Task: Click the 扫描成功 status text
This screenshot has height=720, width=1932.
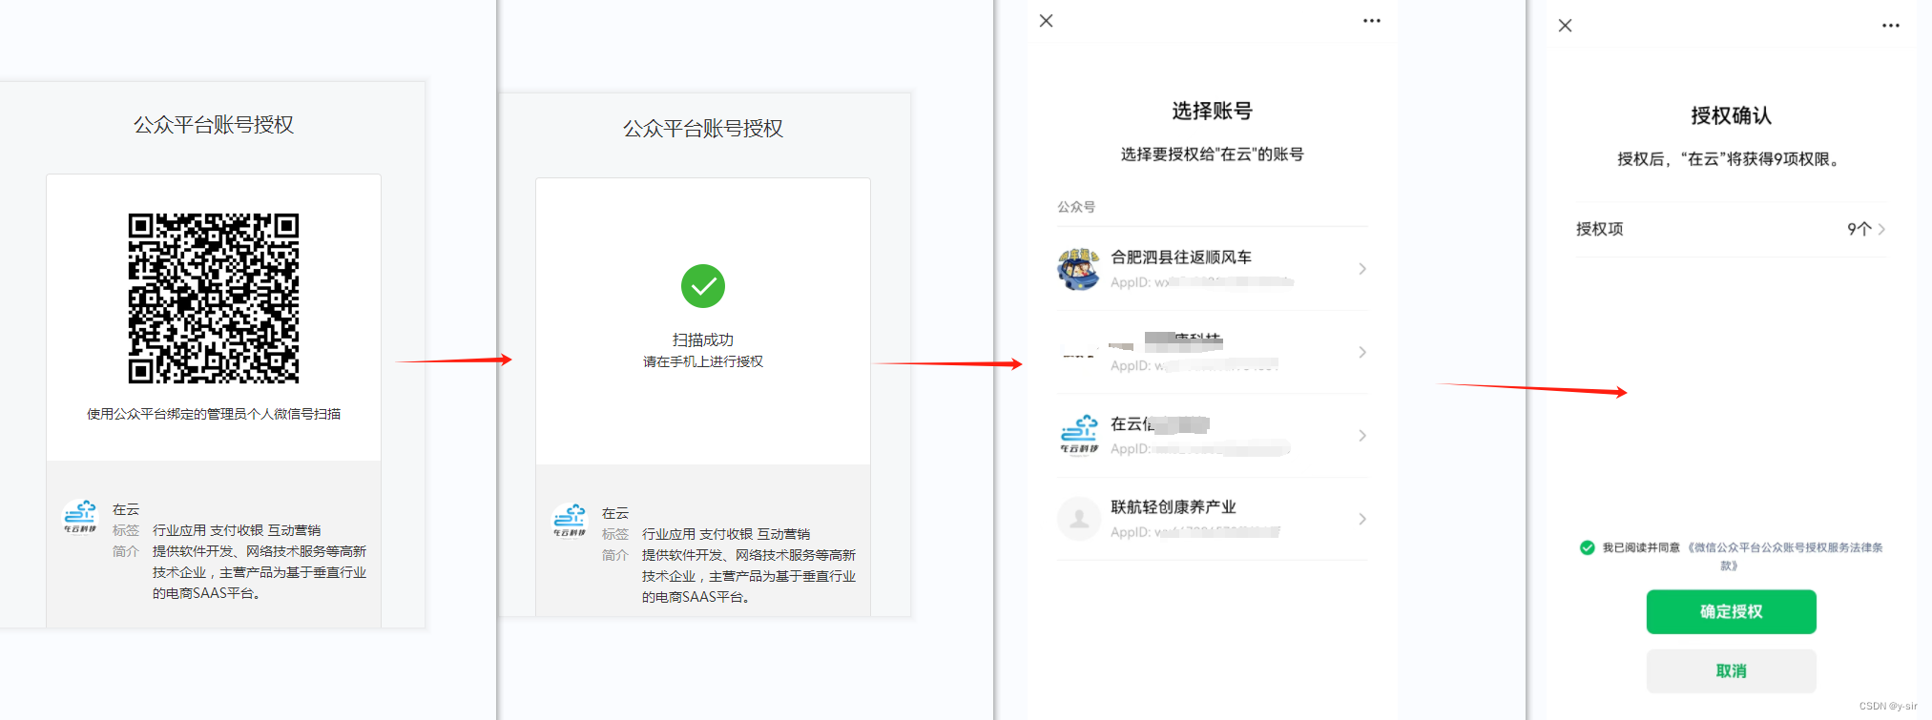Action: 703,339
